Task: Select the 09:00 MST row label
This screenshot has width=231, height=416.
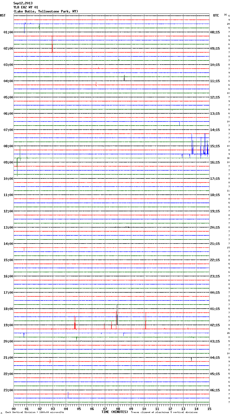Action: (x=8, y=162)
